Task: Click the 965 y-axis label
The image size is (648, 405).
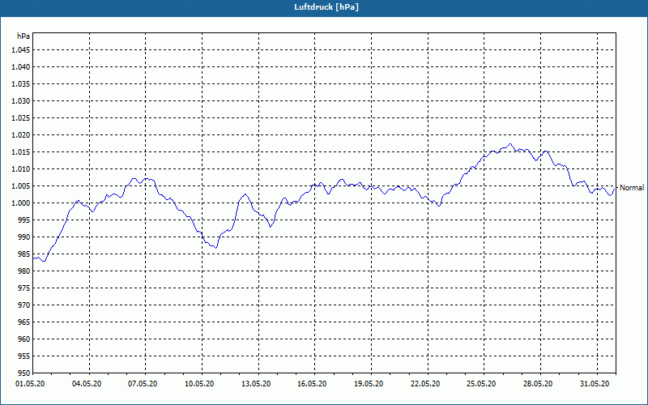Action: click(24, 322)
